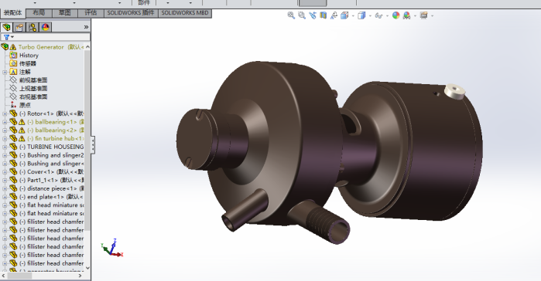Click the XYZ coordinate triad
This screenshot has width=541, height=281.
click(x=112, y=247)
